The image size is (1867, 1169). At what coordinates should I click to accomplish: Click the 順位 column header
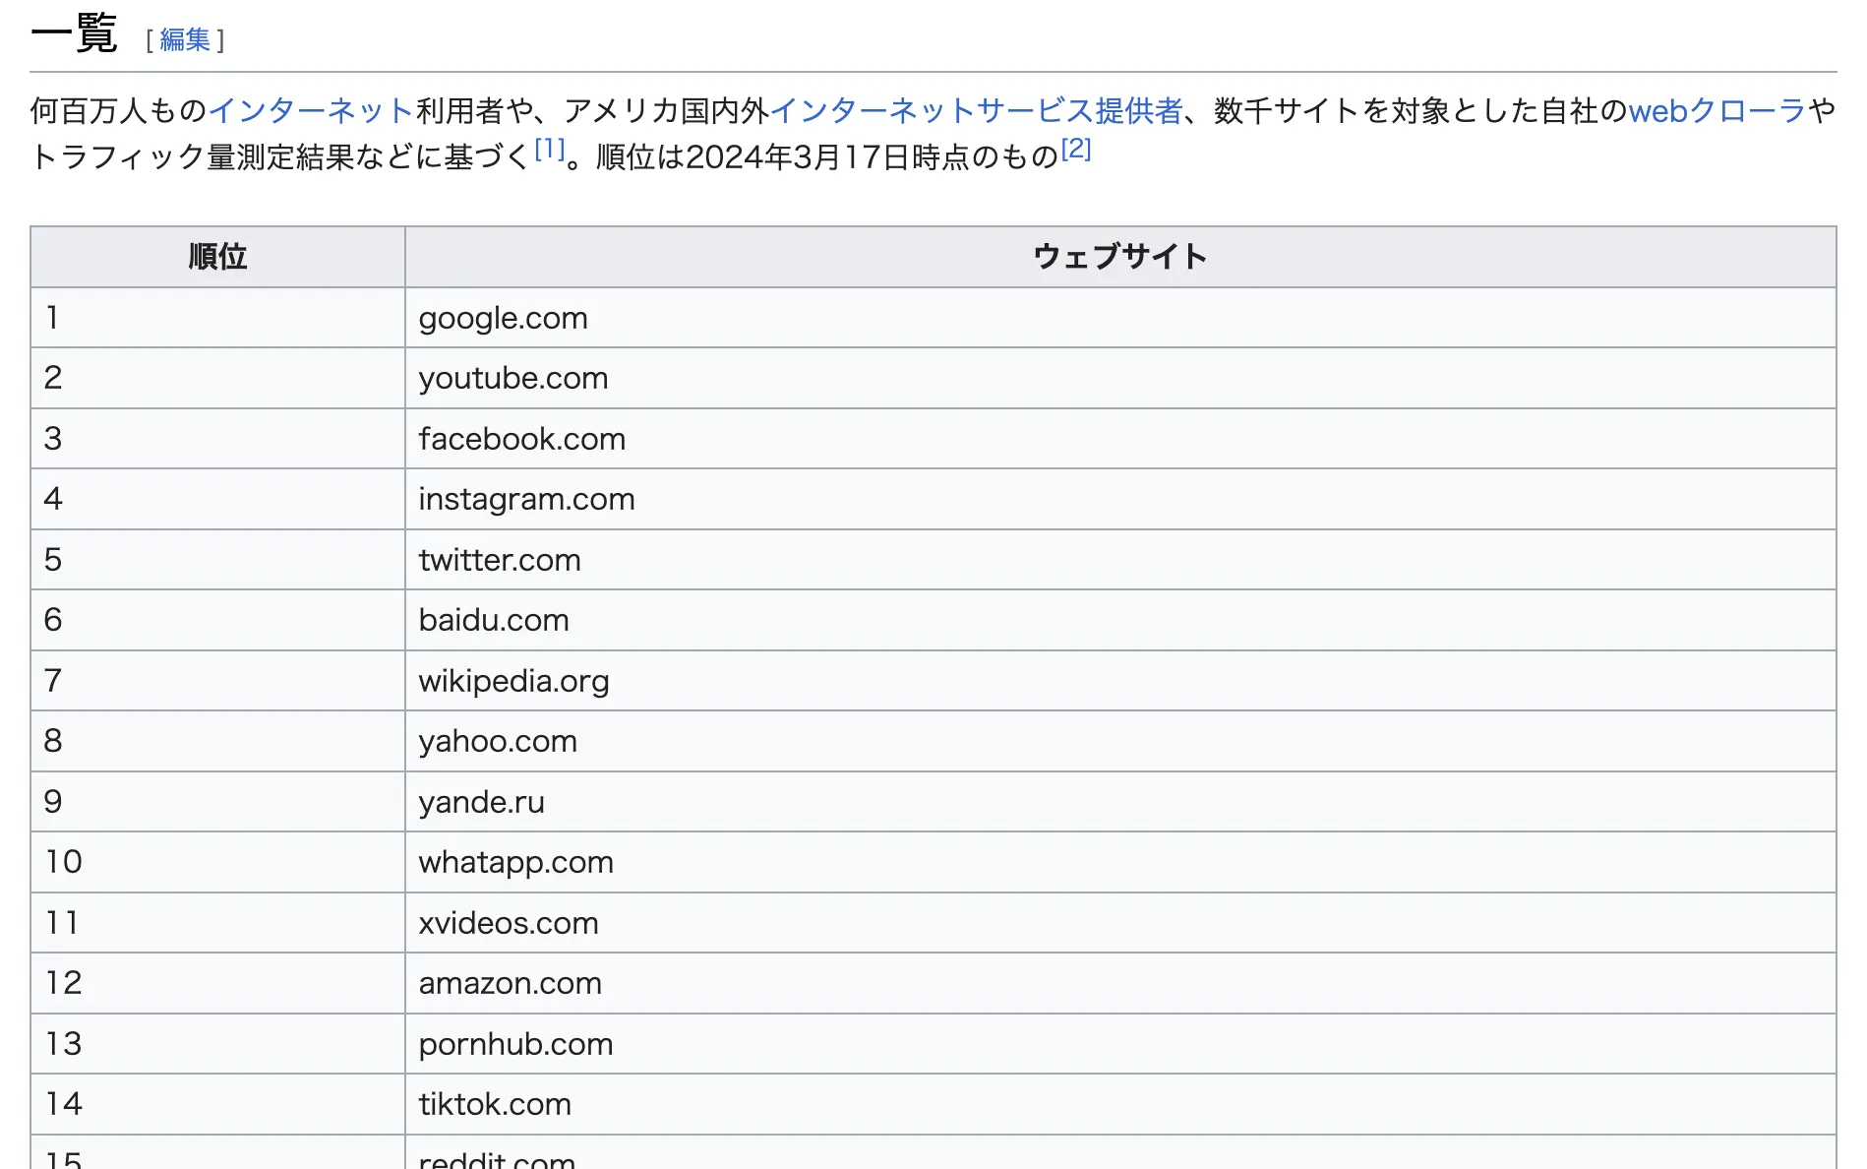[217, 257]
